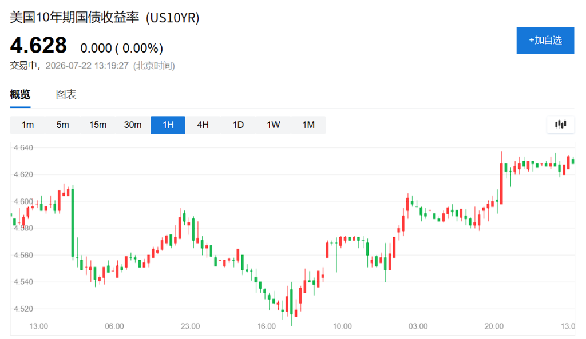Viewport: 586px width, 339px height.
Task: Click the 13:00 time axis label
Action: click(38, 326)
